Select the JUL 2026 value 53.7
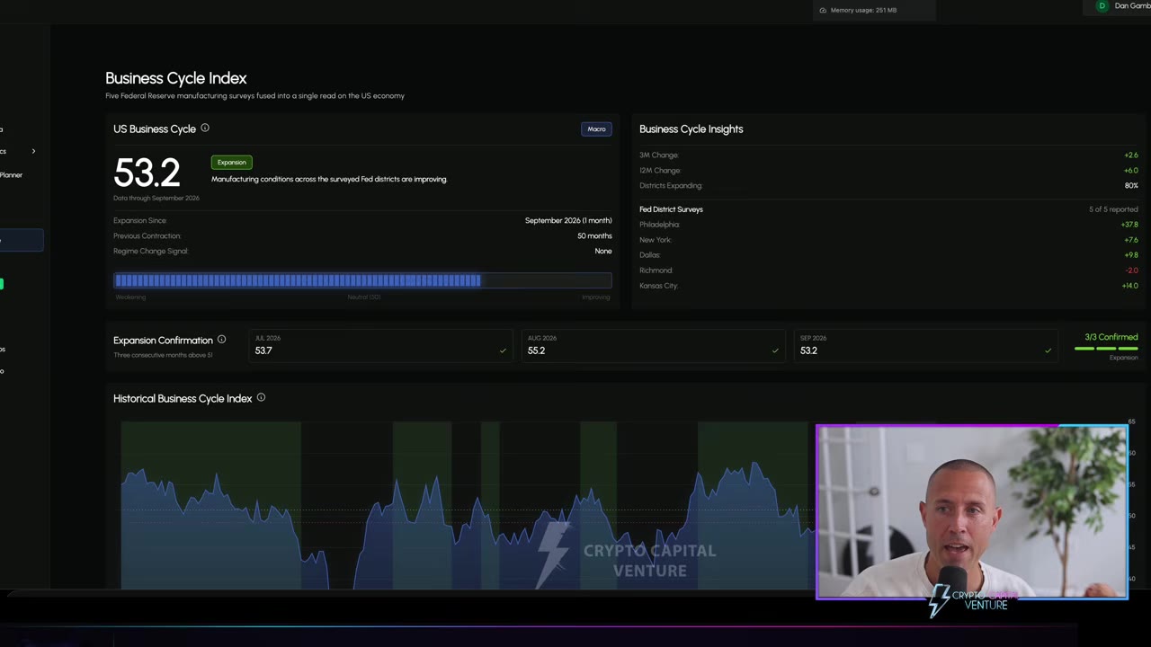Screen dimensions: 1151x647 coord(263,350)
